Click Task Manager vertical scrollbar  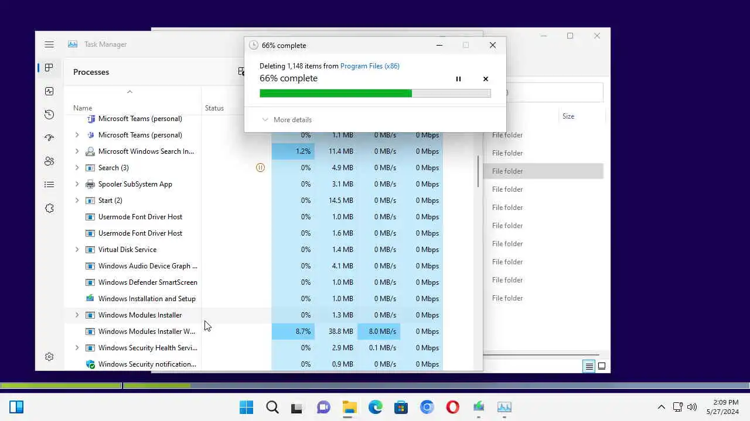pos(479,171)
